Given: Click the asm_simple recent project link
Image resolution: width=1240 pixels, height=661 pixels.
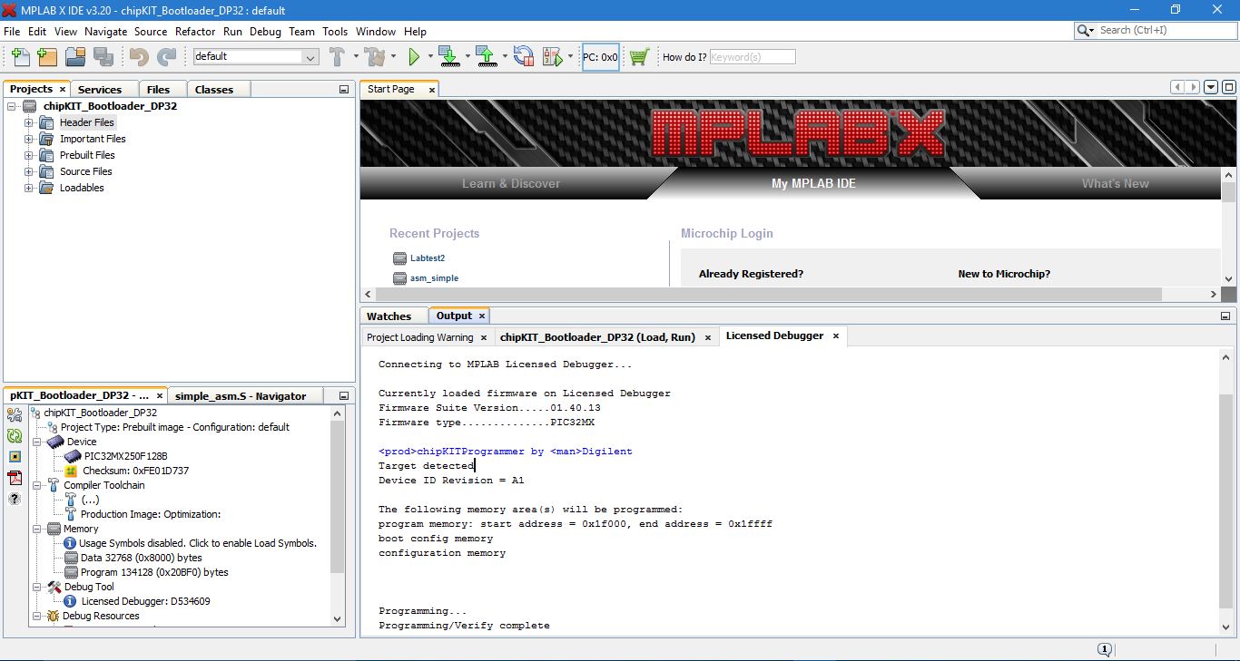Looking at the screenshot, I should [x=434, y=278].
